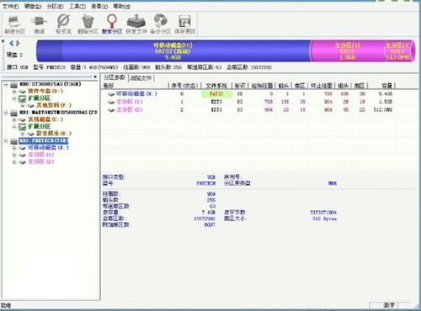Switch to the 浏览文件 tab
This screenshot has width=421, height=311.
(x=141, y=78)
